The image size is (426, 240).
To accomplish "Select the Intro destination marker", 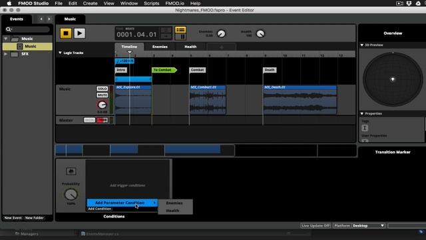I will [x=121, y=70].
